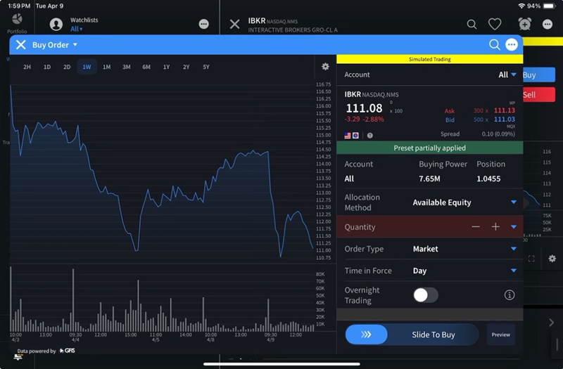Show Overnight Trading info icon

[x=510, y=295]
